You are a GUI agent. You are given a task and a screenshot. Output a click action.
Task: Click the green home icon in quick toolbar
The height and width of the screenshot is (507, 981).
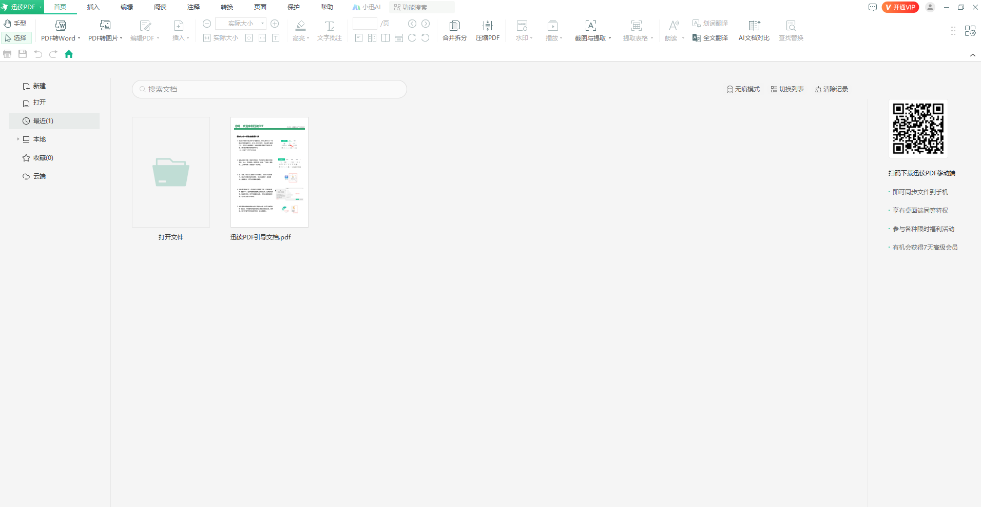tap(69, 54)
